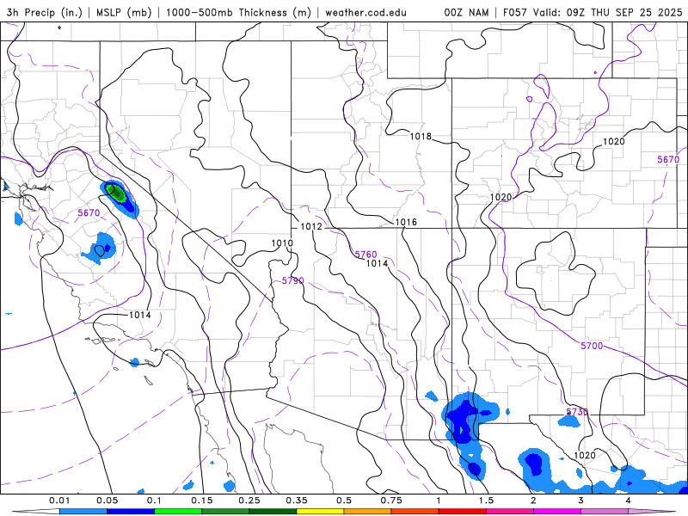Click the 0.75 colorbar tick label
688x516 pixels.
pos(391,501)
